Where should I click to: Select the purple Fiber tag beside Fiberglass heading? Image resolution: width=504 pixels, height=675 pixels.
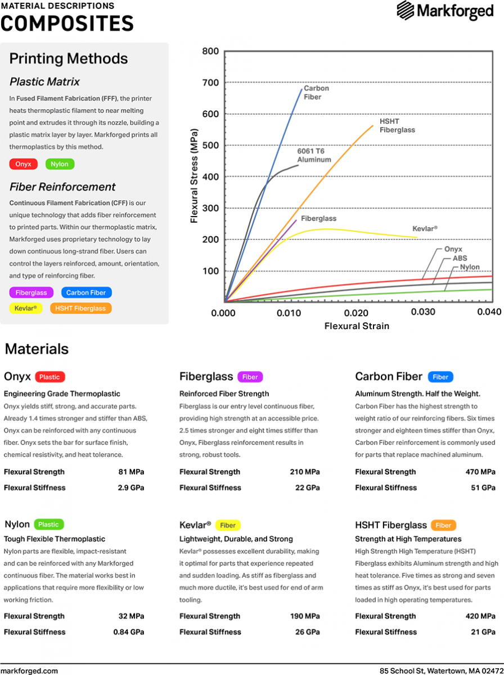pos(250,377)
